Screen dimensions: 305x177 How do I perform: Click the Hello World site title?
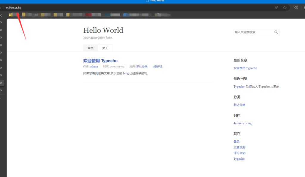click(x=103, y=30)
